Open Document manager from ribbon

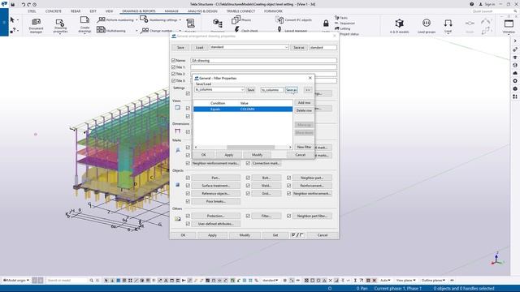[x=36, y=25]
